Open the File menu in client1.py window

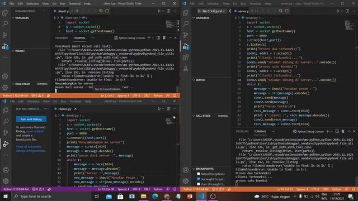pos(11,3)
